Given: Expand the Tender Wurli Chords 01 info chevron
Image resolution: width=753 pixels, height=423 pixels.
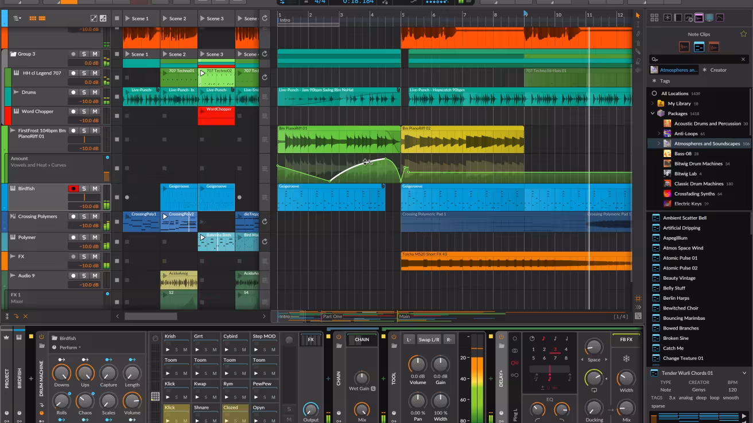Looking at the screenshot, I should [x=745, y=373].
